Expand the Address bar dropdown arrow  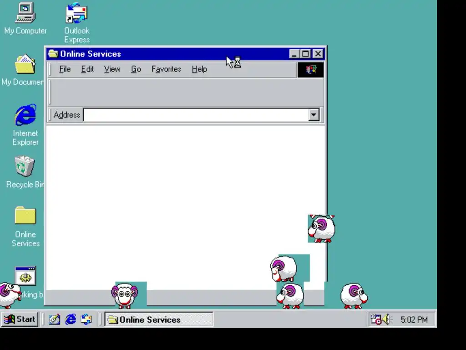314,115
